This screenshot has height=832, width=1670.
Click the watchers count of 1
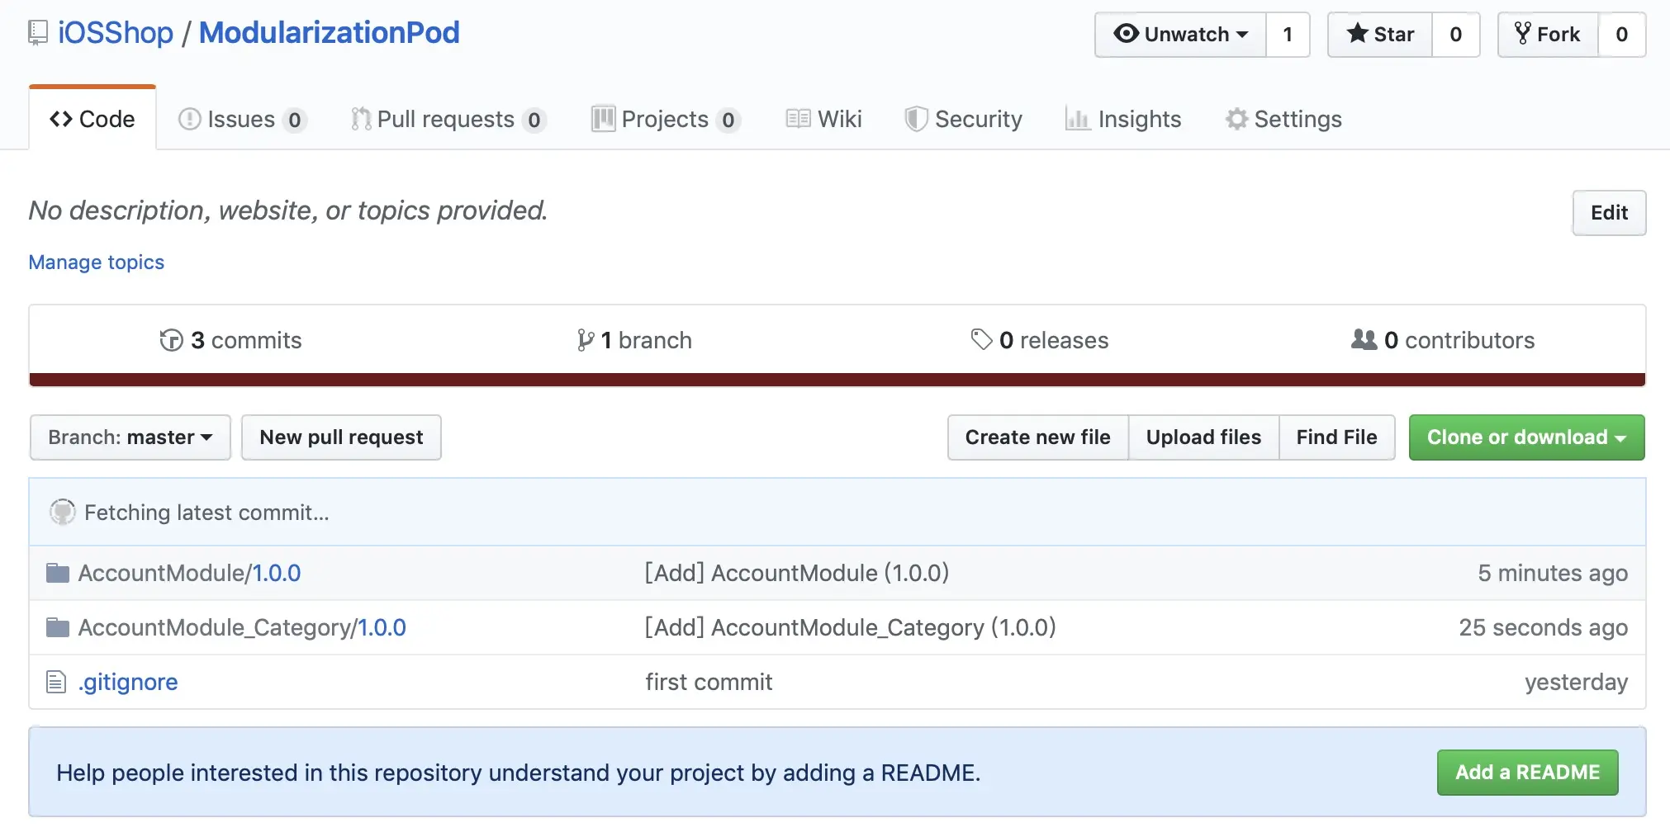1288,35
